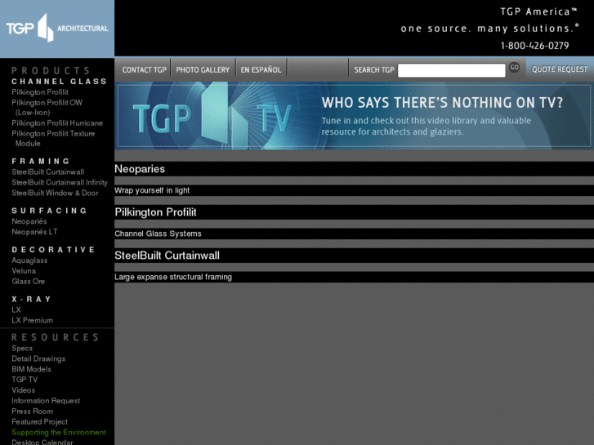Open the Aquaglass decorative link

click(29, 260)
